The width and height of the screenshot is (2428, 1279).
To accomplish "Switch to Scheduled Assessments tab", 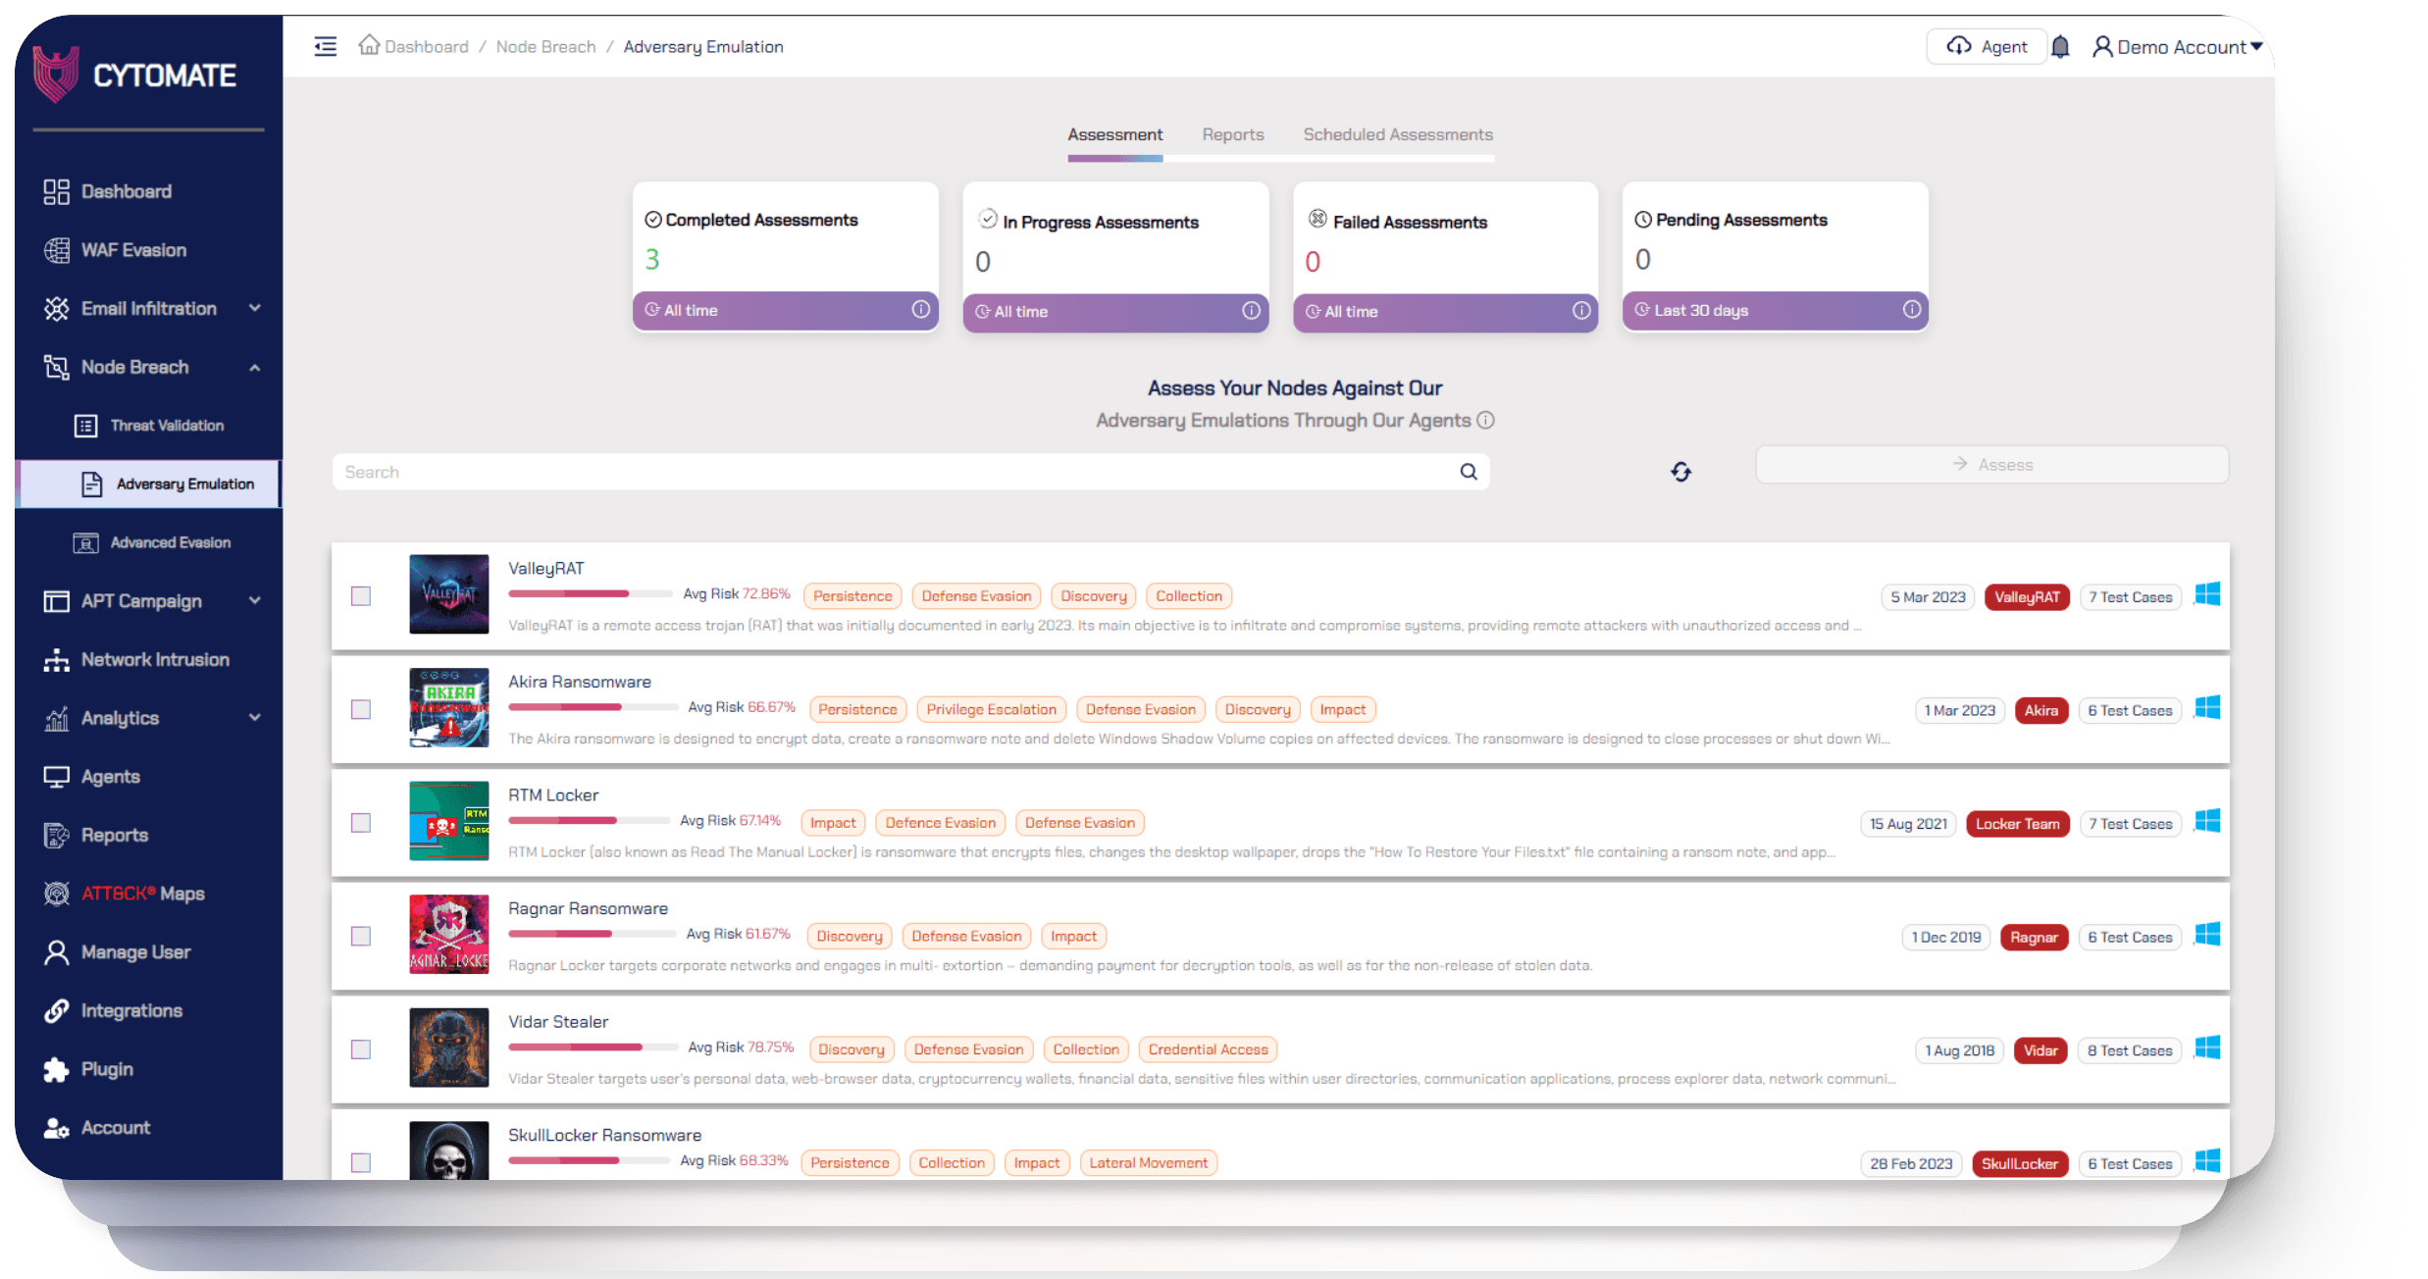I will [1398, 134].
